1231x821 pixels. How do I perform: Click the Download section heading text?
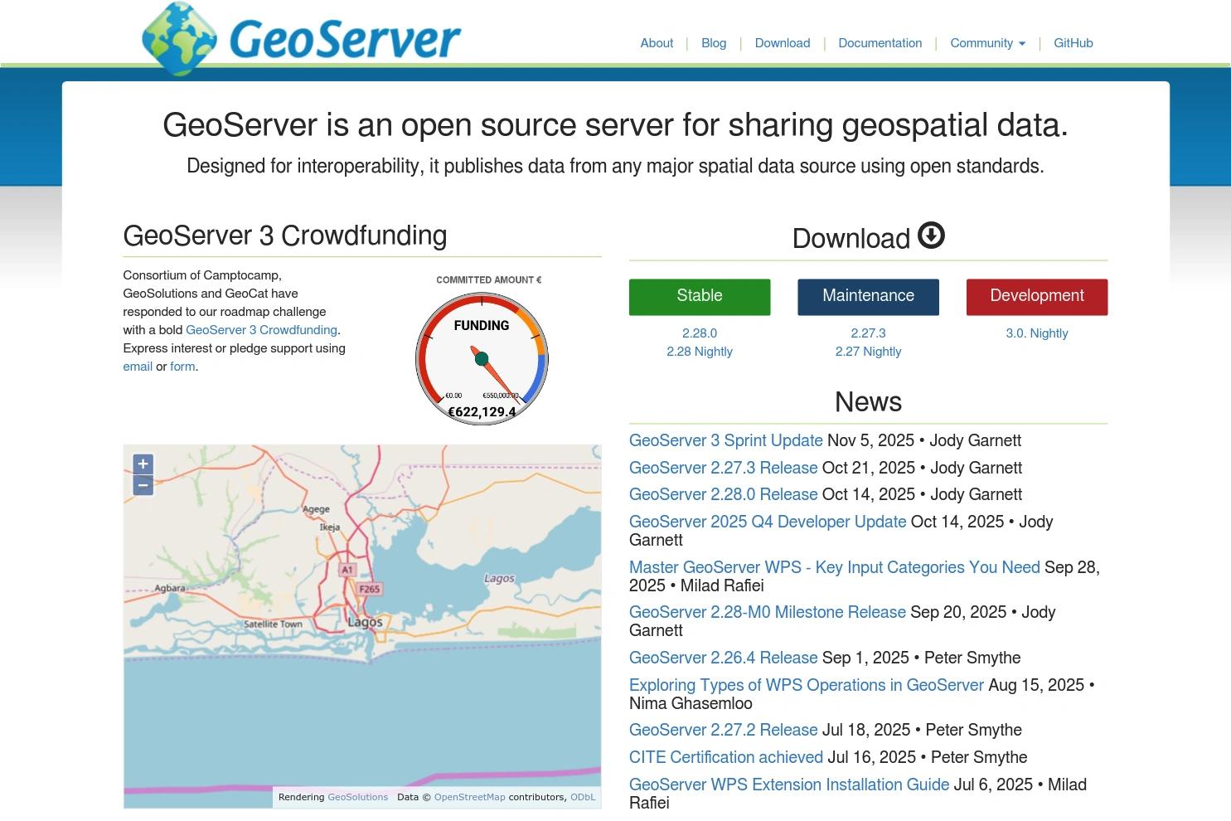(851, 239)
